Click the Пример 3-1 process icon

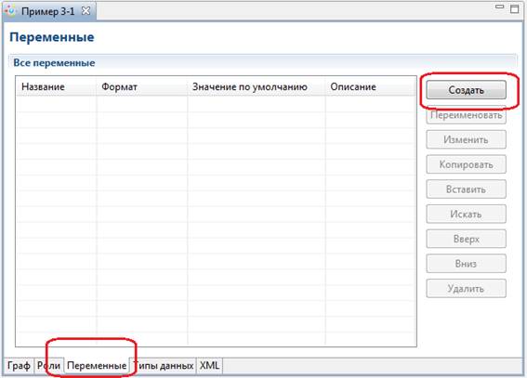coord(11,11)
